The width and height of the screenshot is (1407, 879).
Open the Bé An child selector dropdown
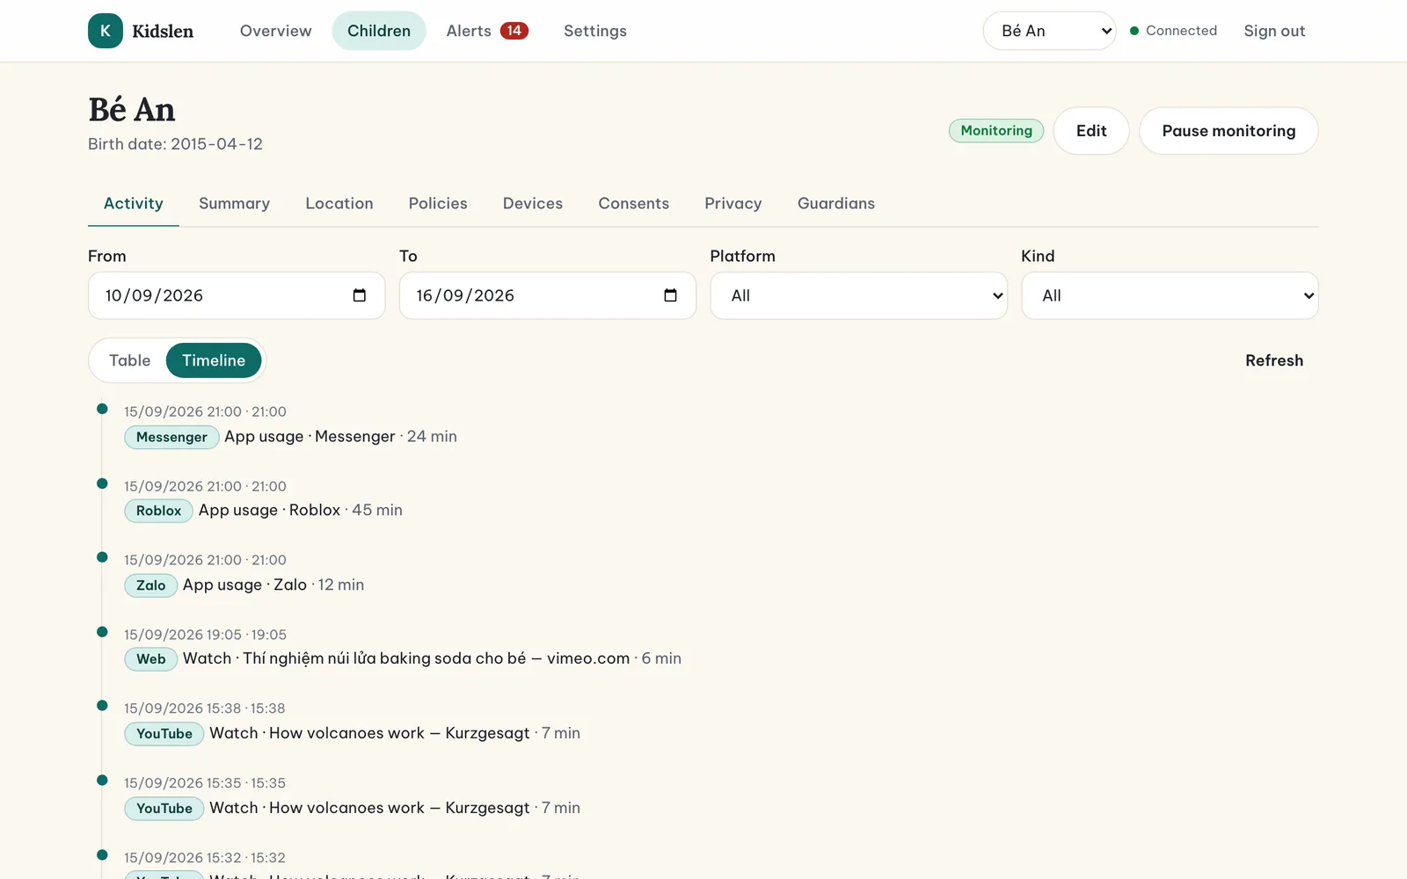[x=1049, y=31]
